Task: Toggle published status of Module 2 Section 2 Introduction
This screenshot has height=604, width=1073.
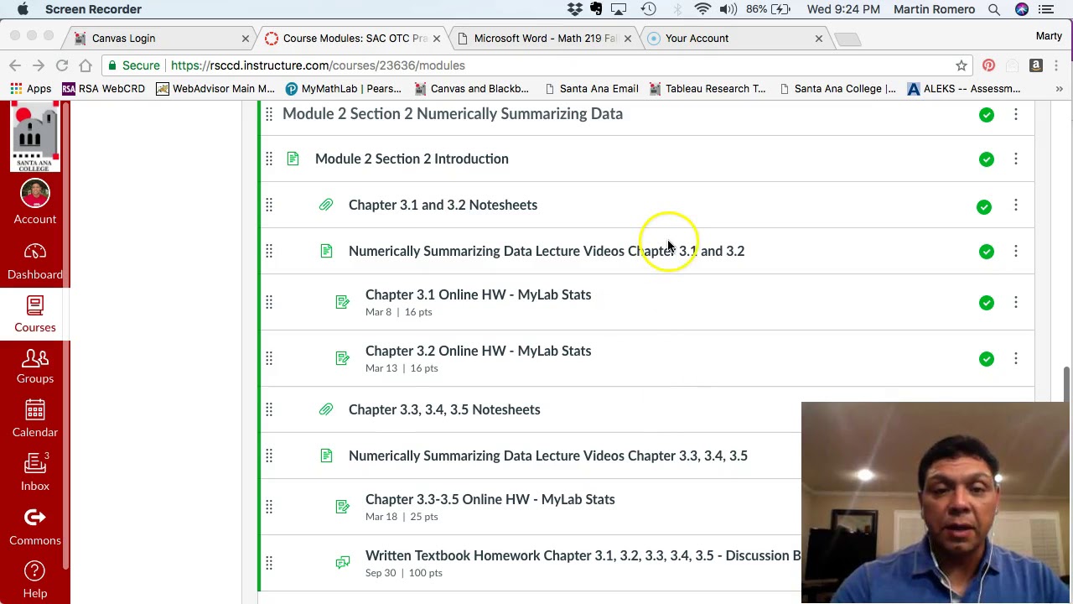Action: [987, 159]
